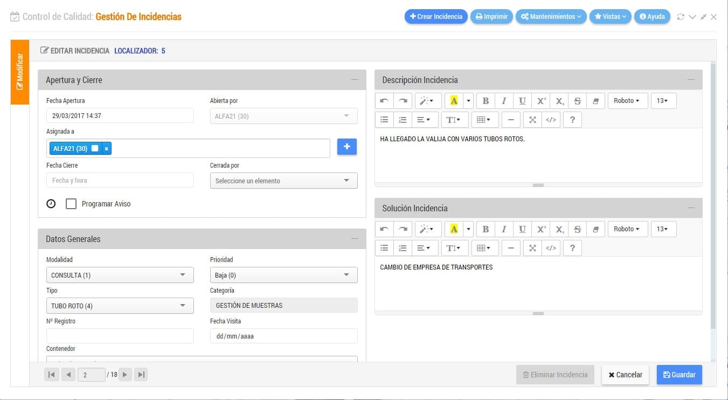Viewport: 728px width, 400px height.
Task: Click the refresh icon in header
Action: pos(681,17)
